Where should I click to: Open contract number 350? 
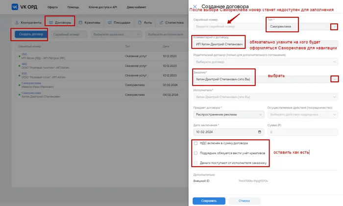pyautogui.click(x=24, y=54)
